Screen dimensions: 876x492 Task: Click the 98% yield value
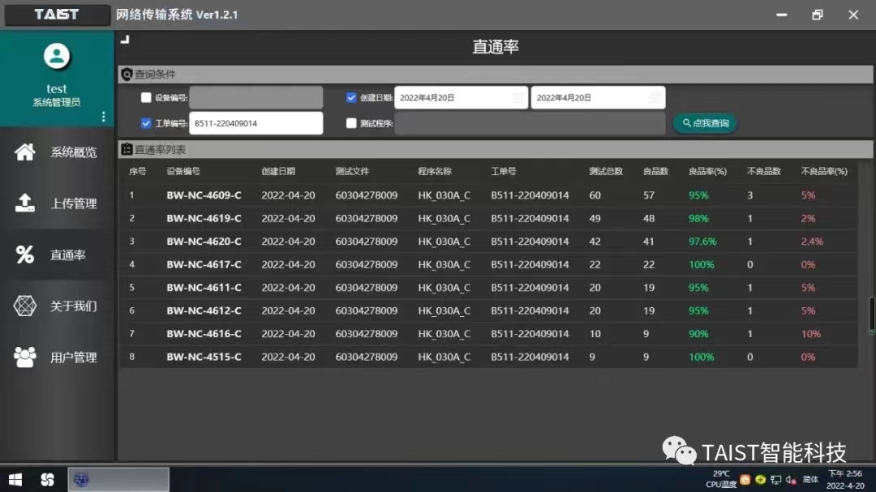[x=698, y=218]
